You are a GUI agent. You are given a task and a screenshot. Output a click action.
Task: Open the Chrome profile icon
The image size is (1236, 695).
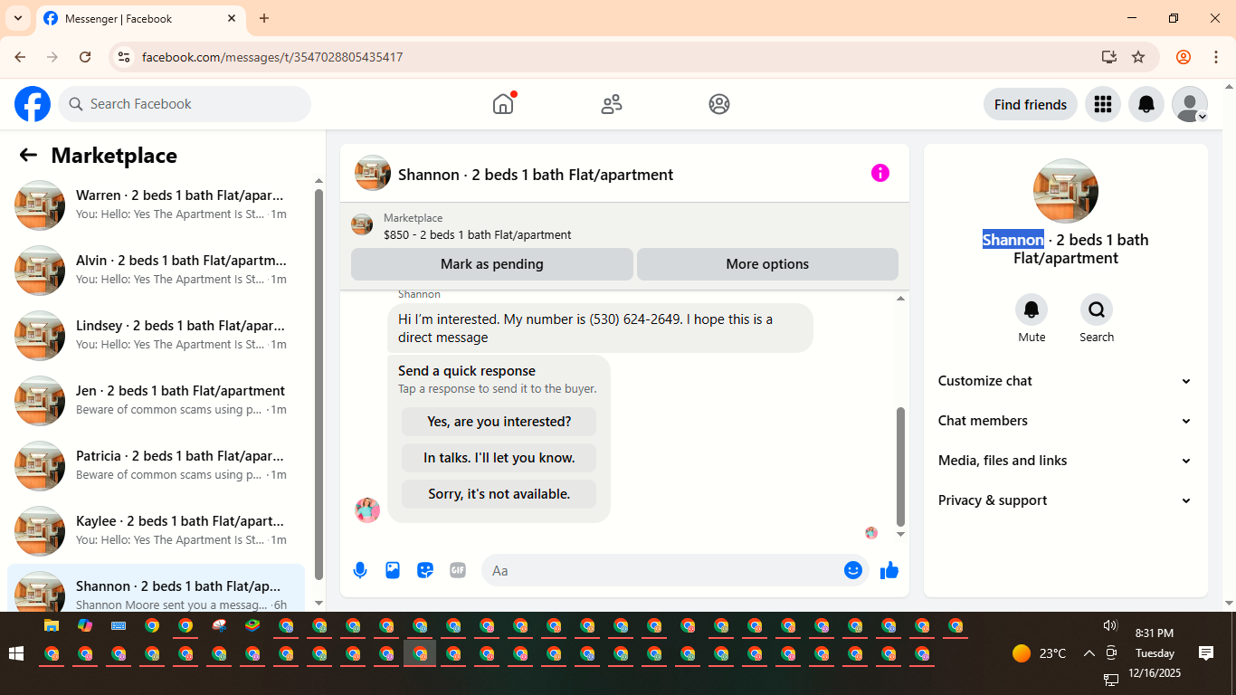[1184, 57]
